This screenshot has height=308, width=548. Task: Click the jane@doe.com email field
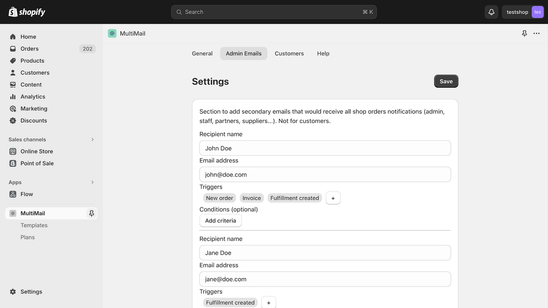coord(325,279)
